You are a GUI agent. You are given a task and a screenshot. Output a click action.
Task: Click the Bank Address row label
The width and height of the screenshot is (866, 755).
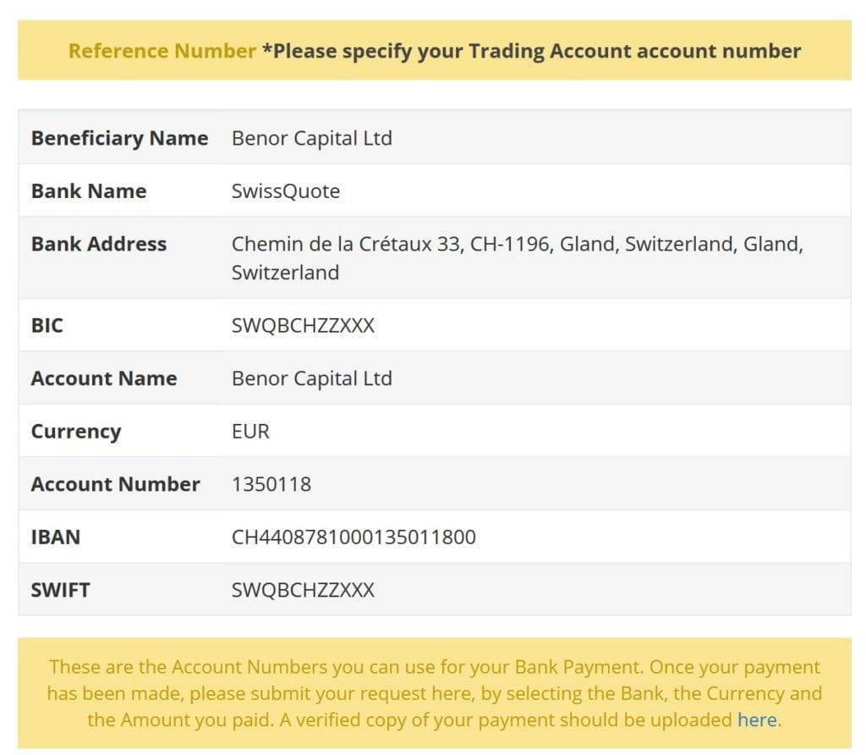click(x=99, y=244)
